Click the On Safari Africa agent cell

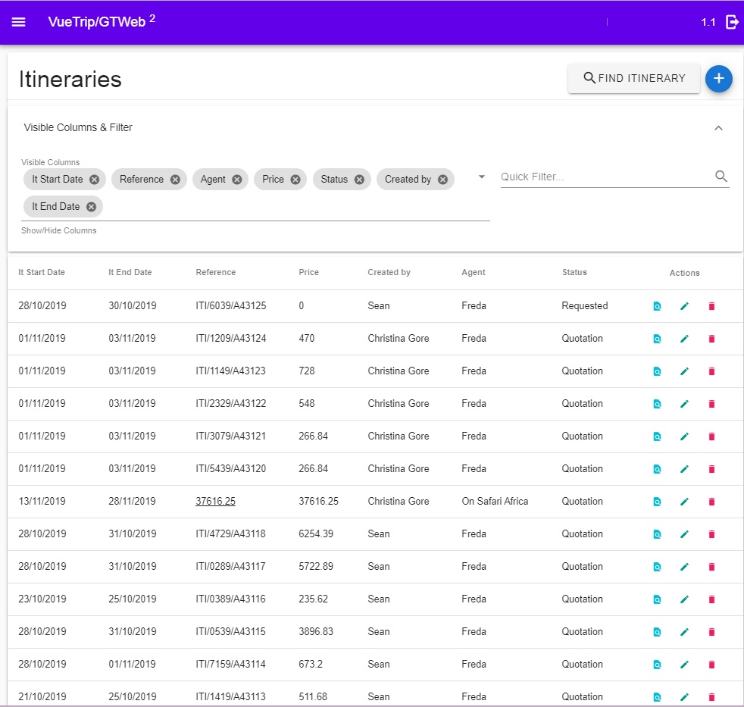pos(495,501)
